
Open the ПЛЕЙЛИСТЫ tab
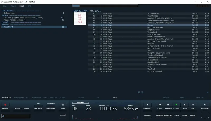[6, 98]
